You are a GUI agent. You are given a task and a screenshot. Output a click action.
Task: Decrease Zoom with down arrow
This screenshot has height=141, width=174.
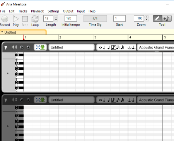coord(147,20)
